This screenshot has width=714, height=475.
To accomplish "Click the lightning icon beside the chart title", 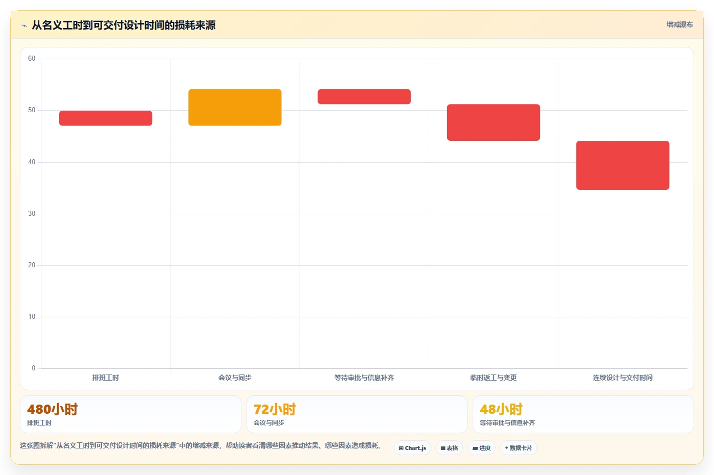I will pos(24,26).
